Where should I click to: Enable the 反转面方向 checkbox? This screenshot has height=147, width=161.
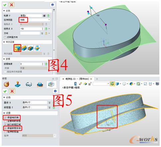(5, 37)
